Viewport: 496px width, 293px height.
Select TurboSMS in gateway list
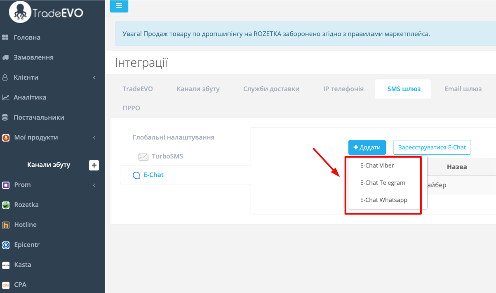point(167,157)
